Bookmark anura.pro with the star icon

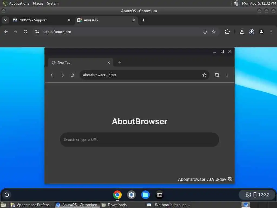tap(214, 32)
